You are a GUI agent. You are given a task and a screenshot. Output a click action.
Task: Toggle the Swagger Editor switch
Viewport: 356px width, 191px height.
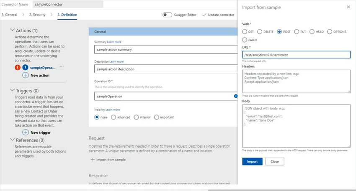[x=168, y=15]
